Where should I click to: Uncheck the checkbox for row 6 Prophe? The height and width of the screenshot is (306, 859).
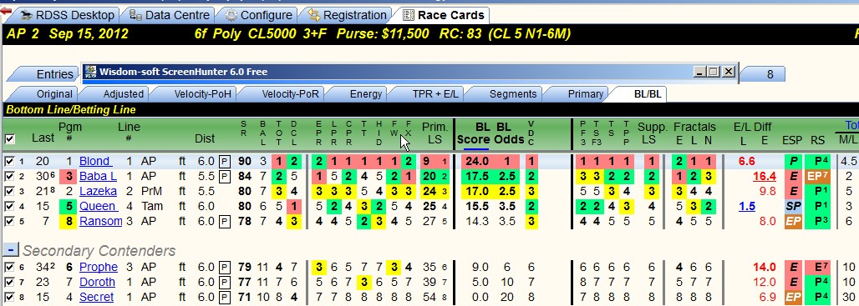pos(8,267)
